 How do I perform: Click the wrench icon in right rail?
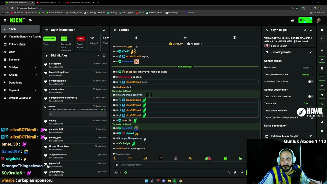tap(322, 104)
